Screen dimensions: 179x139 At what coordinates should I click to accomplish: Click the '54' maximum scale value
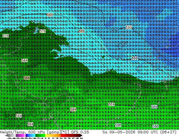pos(81,138)
